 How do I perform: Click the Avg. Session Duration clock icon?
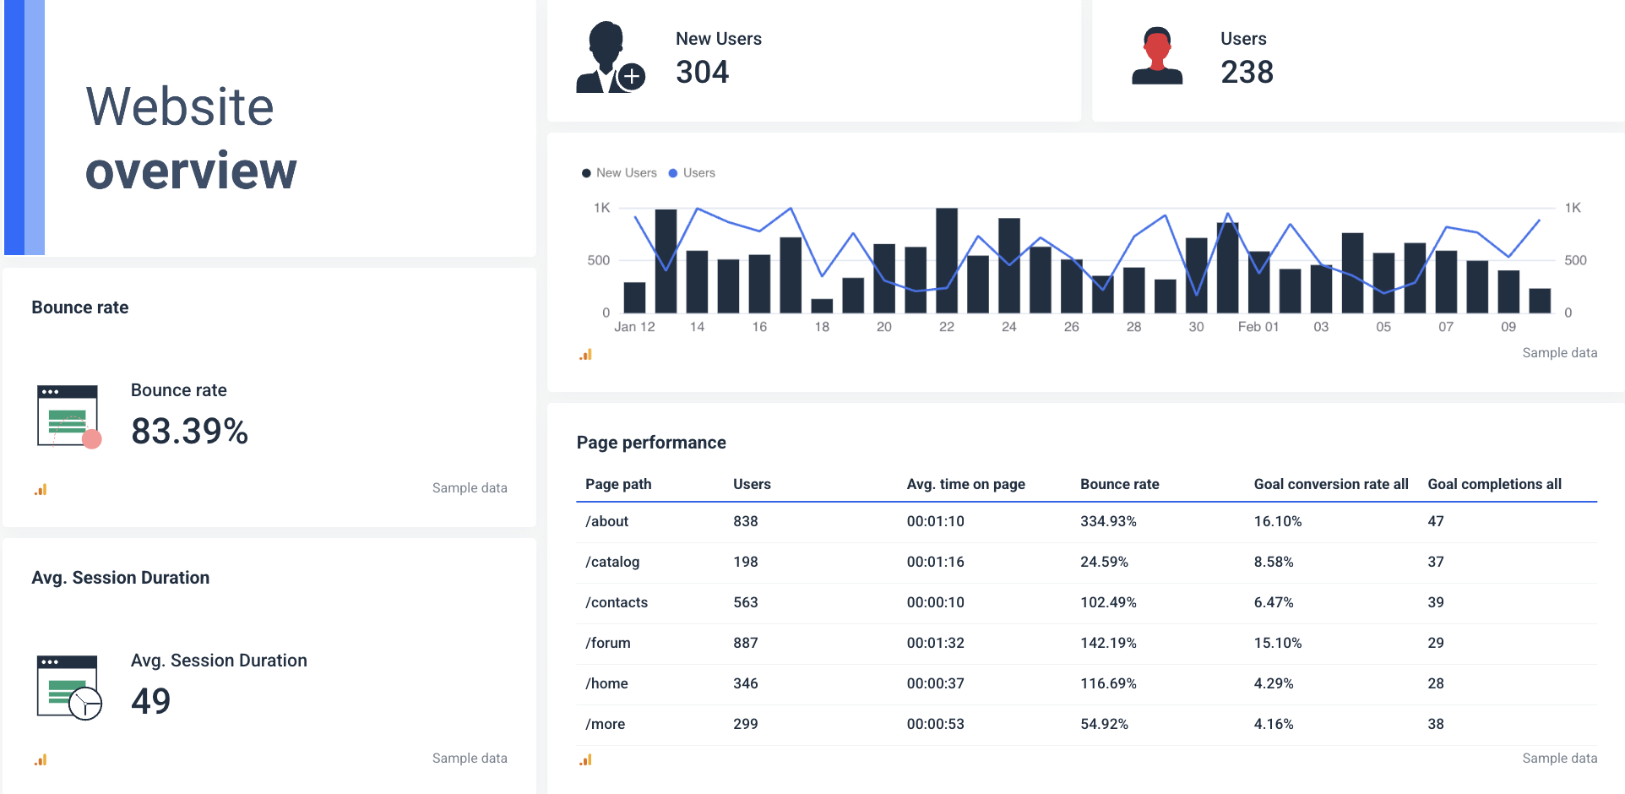pyautogui.click(x=69, y=687)
